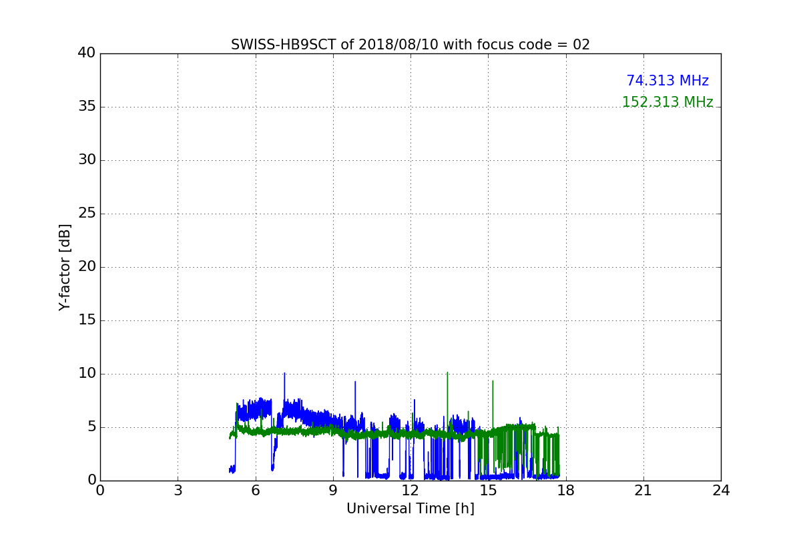Screen dimensions: 801x534
Task: Click y-axis tick label 35
Action: (x=87, y=107)
